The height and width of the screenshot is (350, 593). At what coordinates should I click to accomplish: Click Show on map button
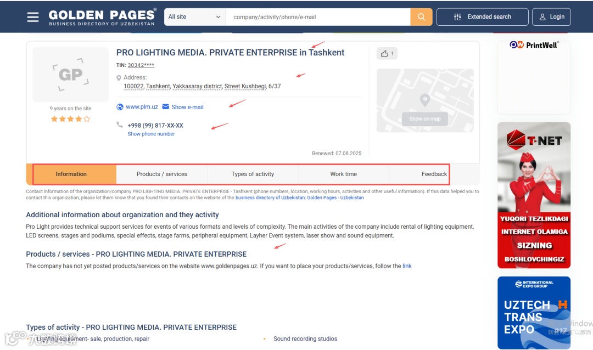pyautogui.click(x=424, y=118)
